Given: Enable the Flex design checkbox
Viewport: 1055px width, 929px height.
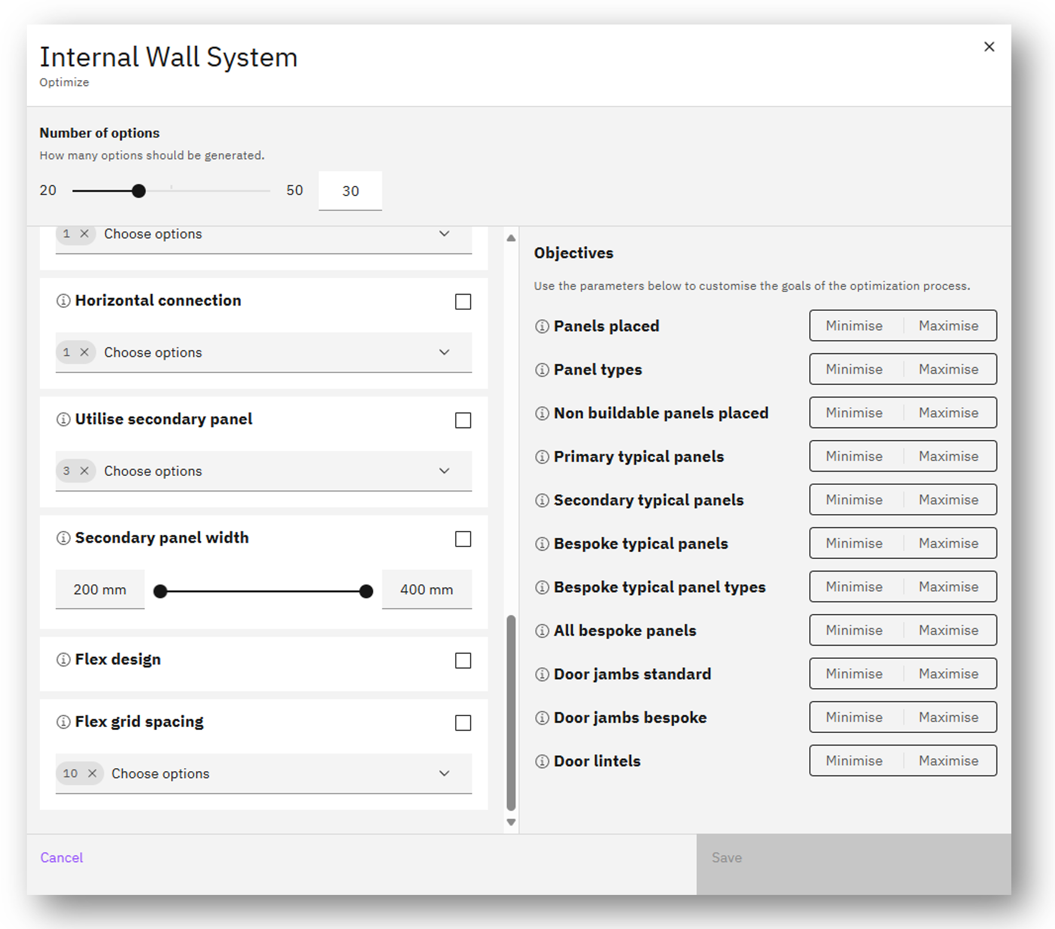Looking at the screenshot, I should pos(463,661).
